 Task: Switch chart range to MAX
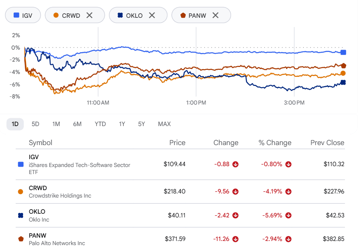164,124
